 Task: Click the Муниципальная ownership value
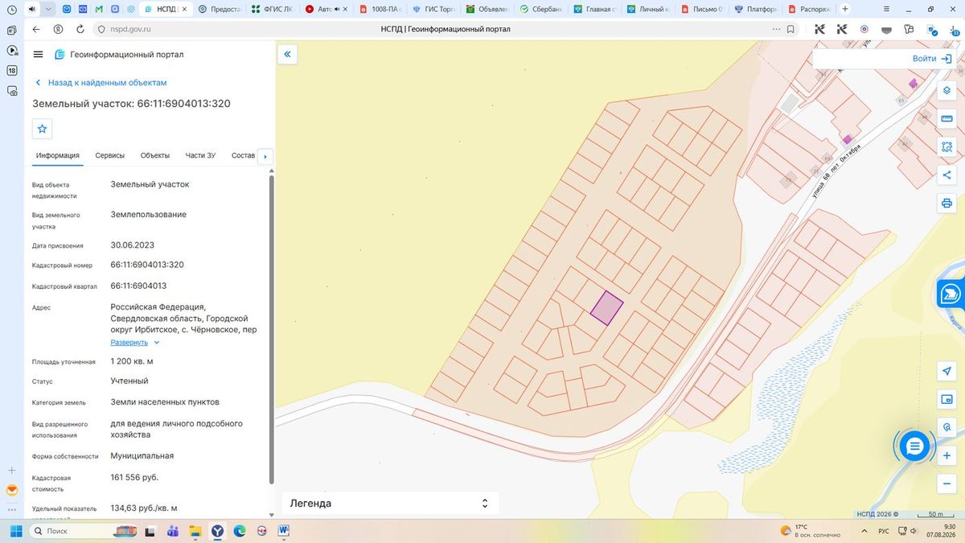[142, 455]
